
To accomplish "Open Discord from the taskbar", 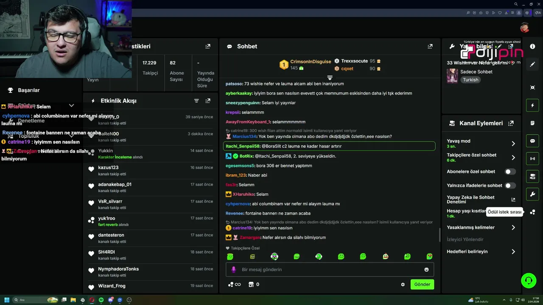I will 110,300.
